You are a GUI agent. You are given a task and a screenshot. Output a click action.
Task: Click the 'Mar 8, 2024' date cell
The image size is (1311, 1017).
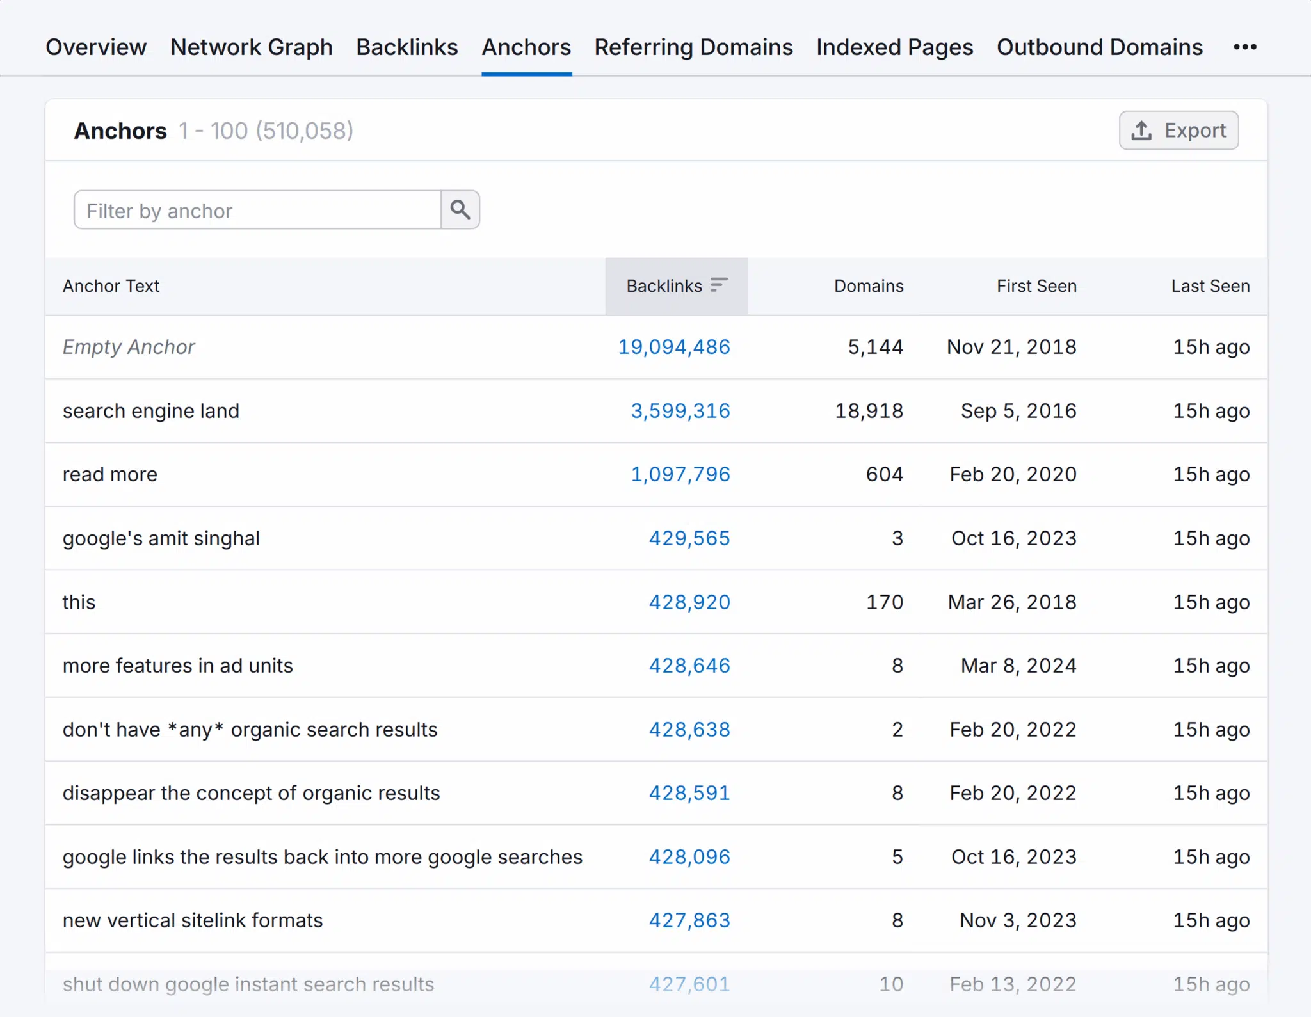(1018, 666)
